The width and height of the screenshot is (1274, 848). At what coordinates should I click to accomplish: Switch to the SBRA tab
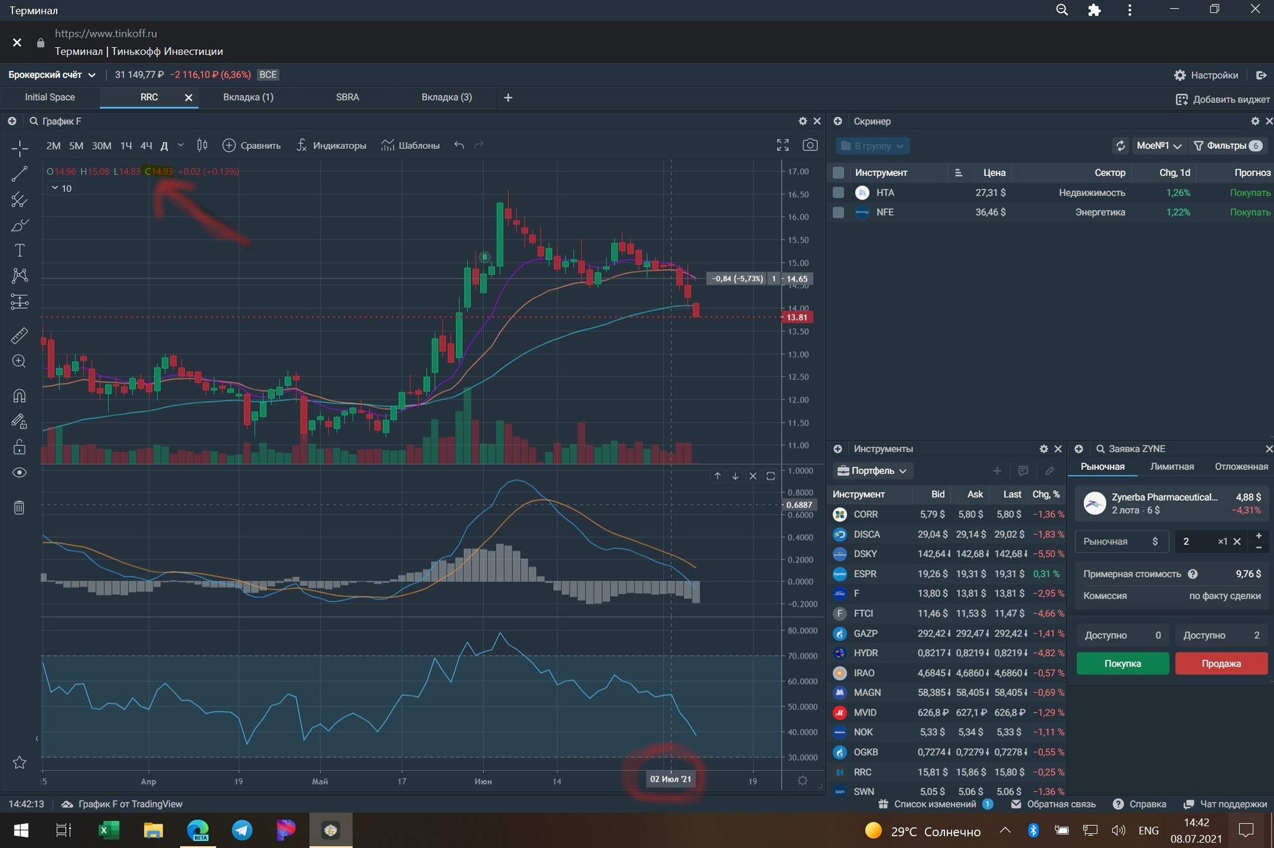(x=347, y=97)
